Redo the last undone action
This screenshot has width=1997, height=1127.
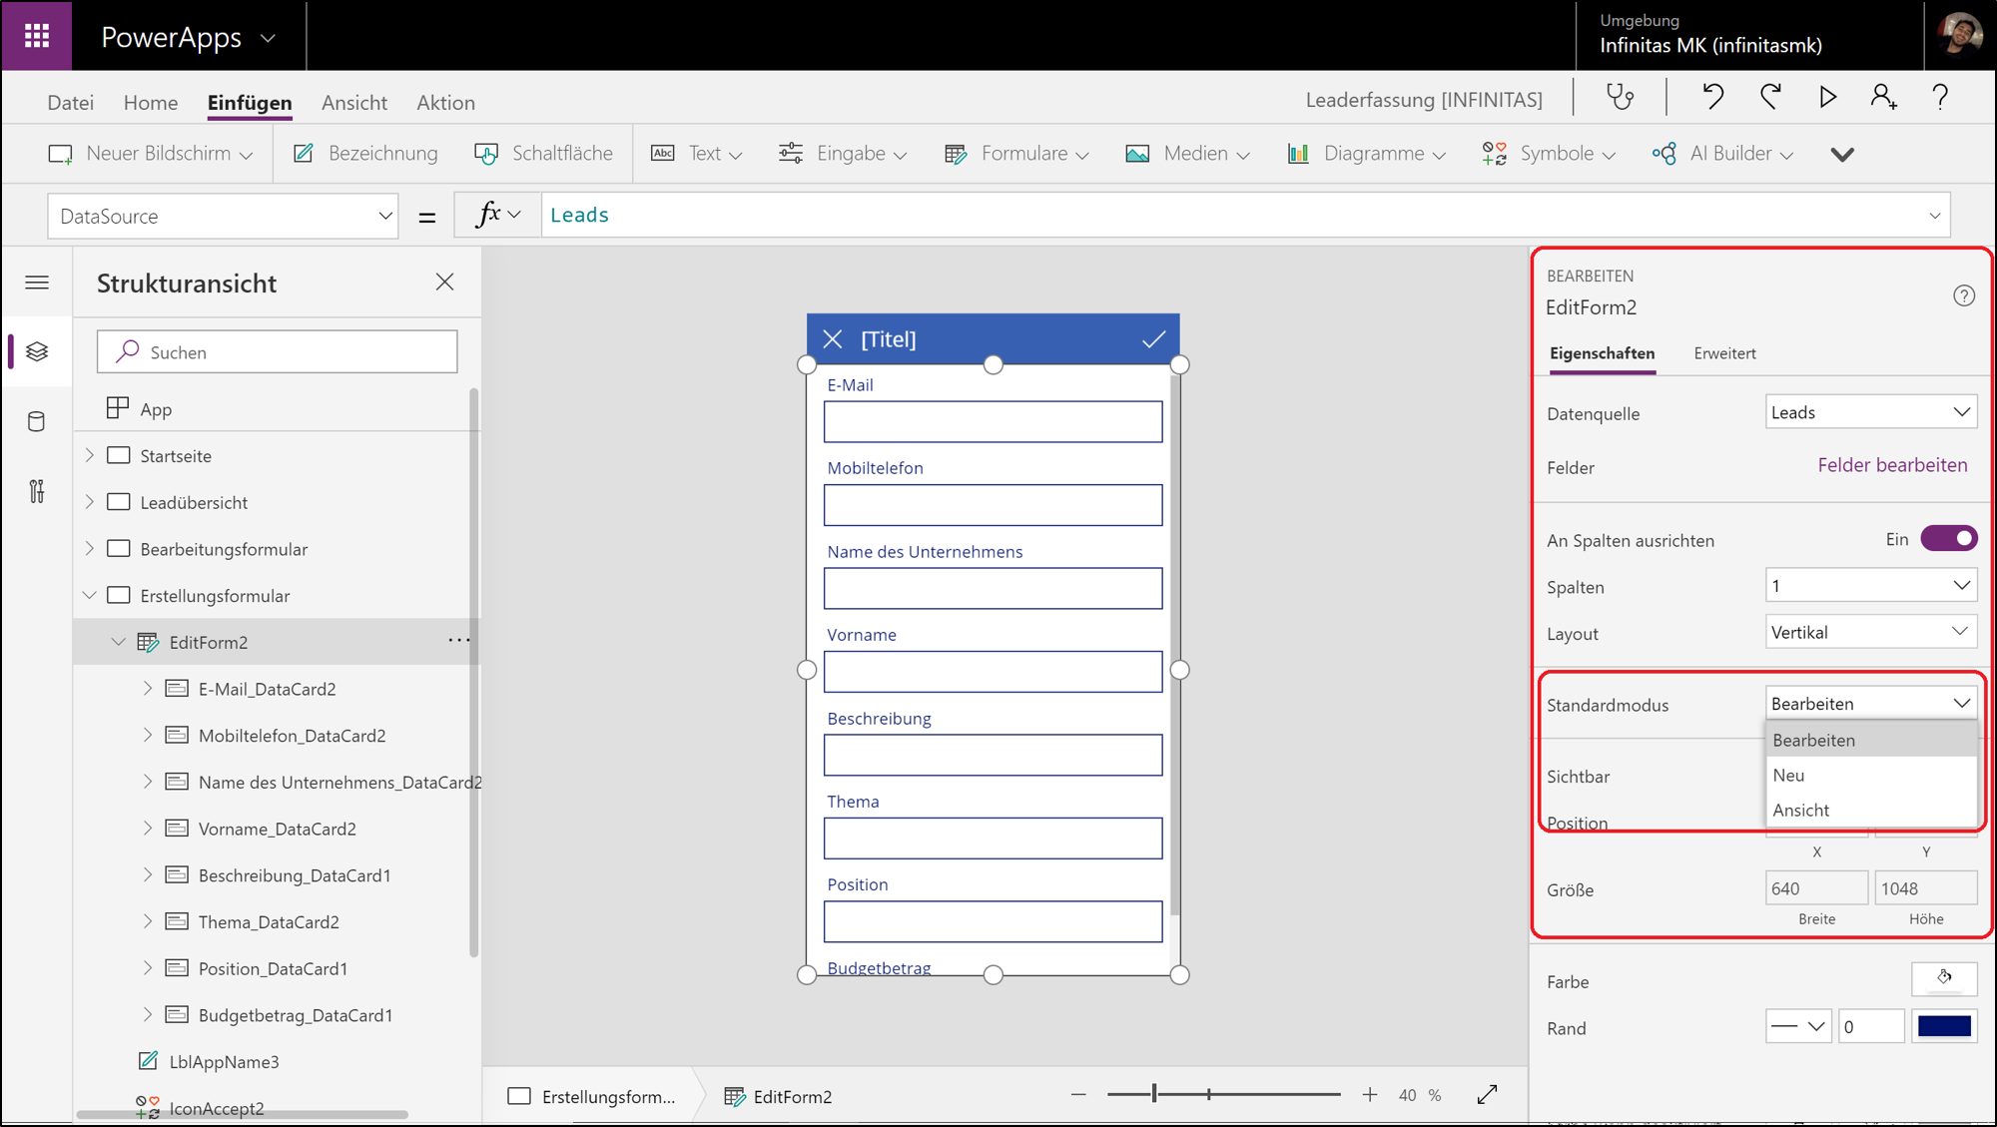(x=1769, y=97)
